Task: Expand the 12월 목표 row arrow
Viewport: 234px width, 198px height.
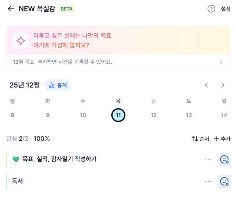Action: click(x=221, y=62)
